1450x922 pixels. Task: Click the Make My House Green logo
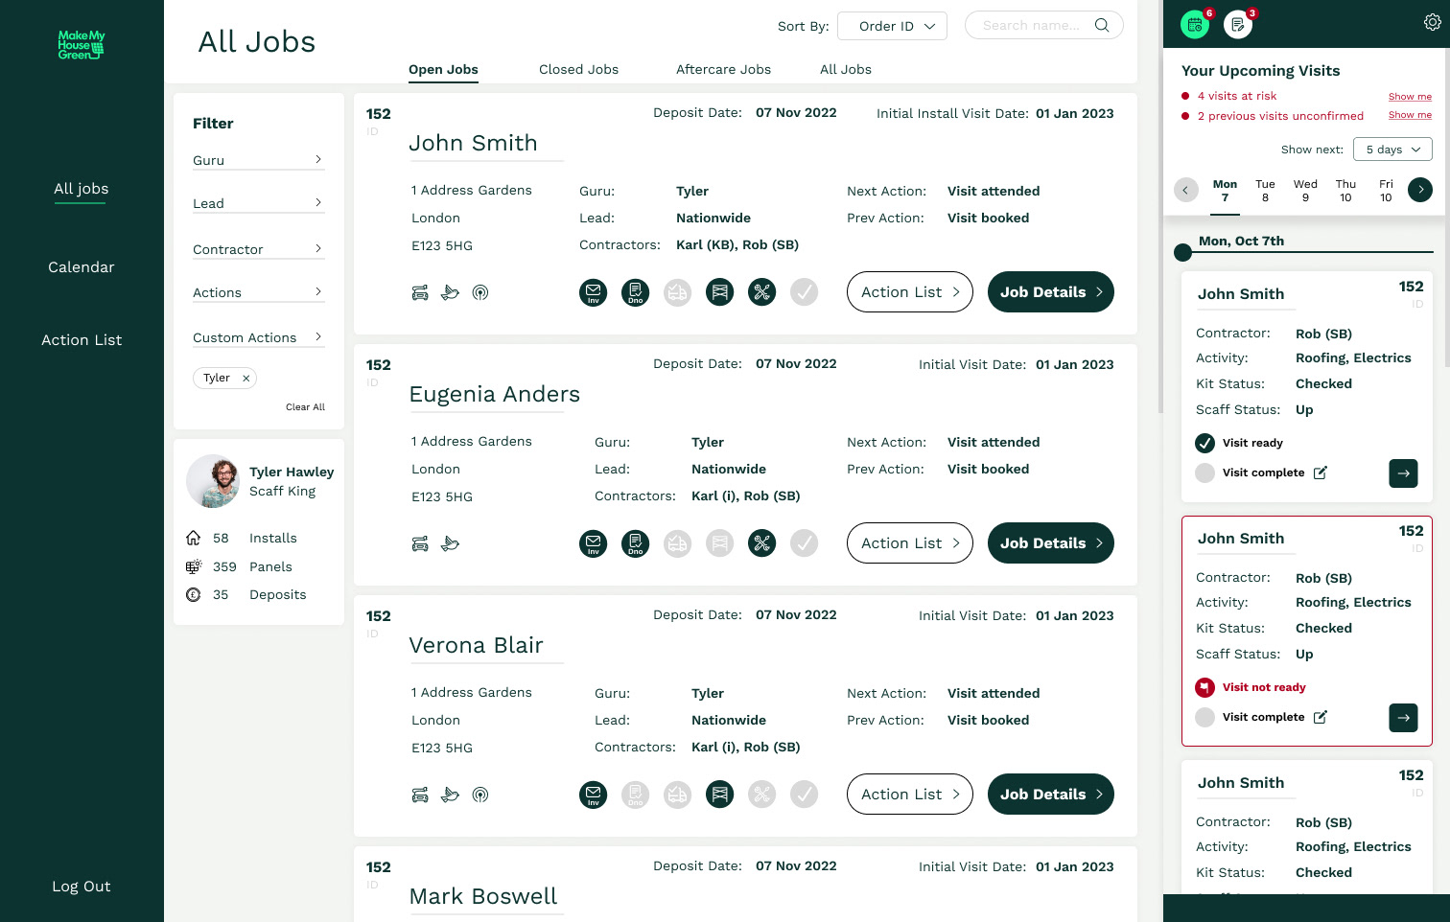[82, 45]
